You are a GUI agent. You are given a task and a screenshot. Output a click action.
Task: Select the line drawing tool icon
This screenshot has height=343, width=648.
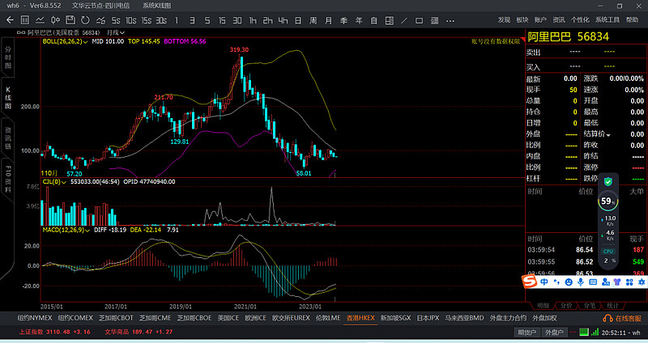point(404,20)
